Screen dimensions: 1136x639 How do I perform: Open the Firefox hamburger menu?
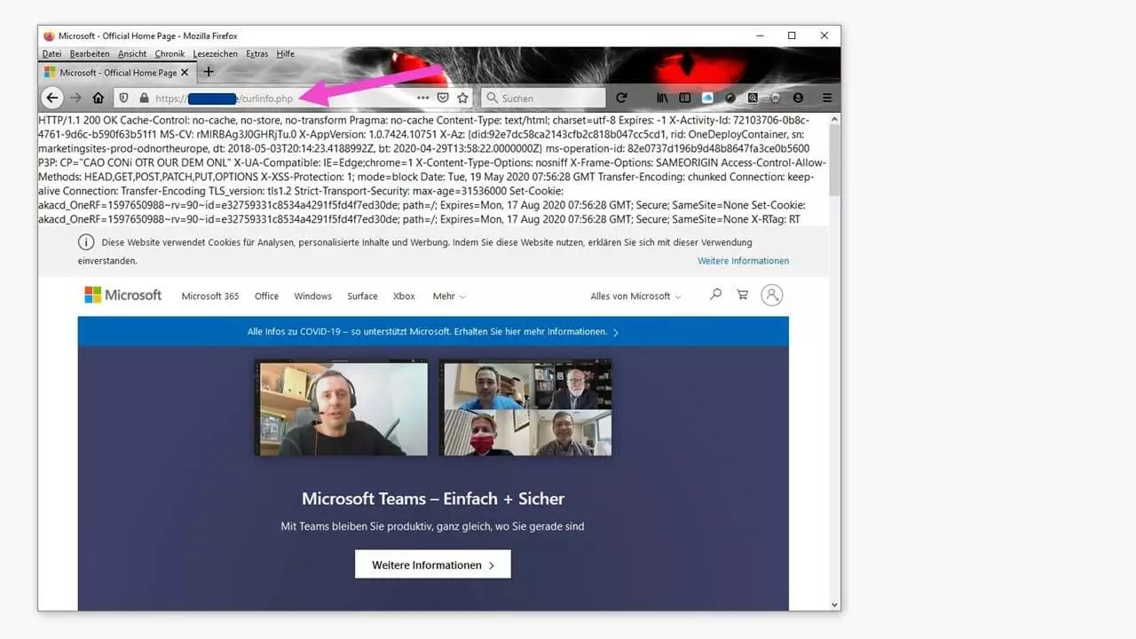(827, 98)
